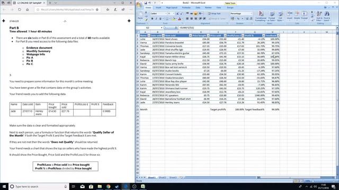
Task: Click the font color A icon
Action: click(x=180, y=19)
